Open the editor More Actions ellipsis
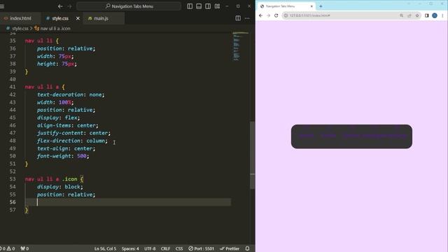 click(247, 18)
